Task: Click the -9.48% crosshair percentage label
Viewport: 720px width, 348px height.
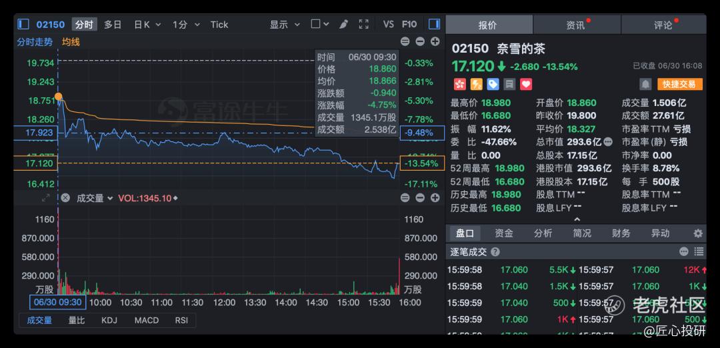Action: click(x=422, y=133)
